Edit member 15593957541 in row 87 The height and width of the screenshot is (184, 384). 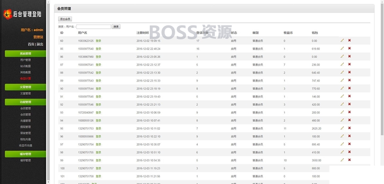point(342,64)
